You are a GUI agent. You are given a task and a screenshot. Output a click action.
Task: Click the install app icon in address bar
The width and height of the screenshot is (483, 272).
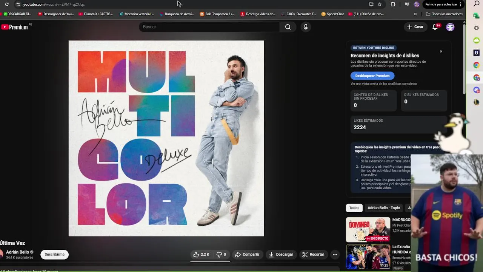[x=371, y=4]
